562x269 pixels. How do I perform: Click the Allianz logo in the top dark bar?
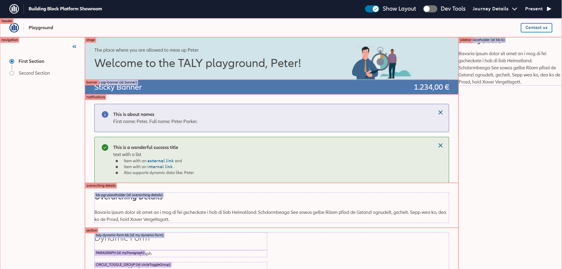point(14,9)
